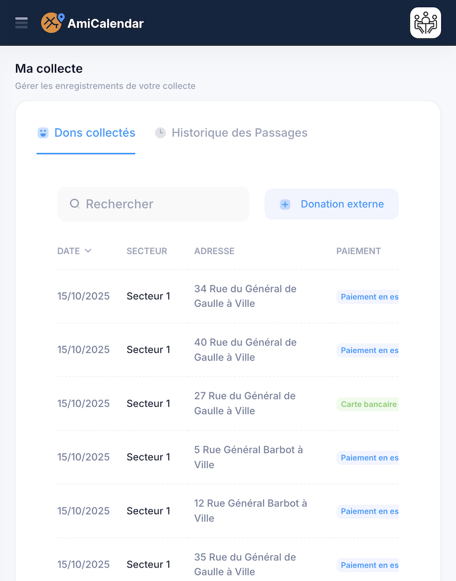Click the 40 Rue du Général de Gaulle row

(245, 350)
